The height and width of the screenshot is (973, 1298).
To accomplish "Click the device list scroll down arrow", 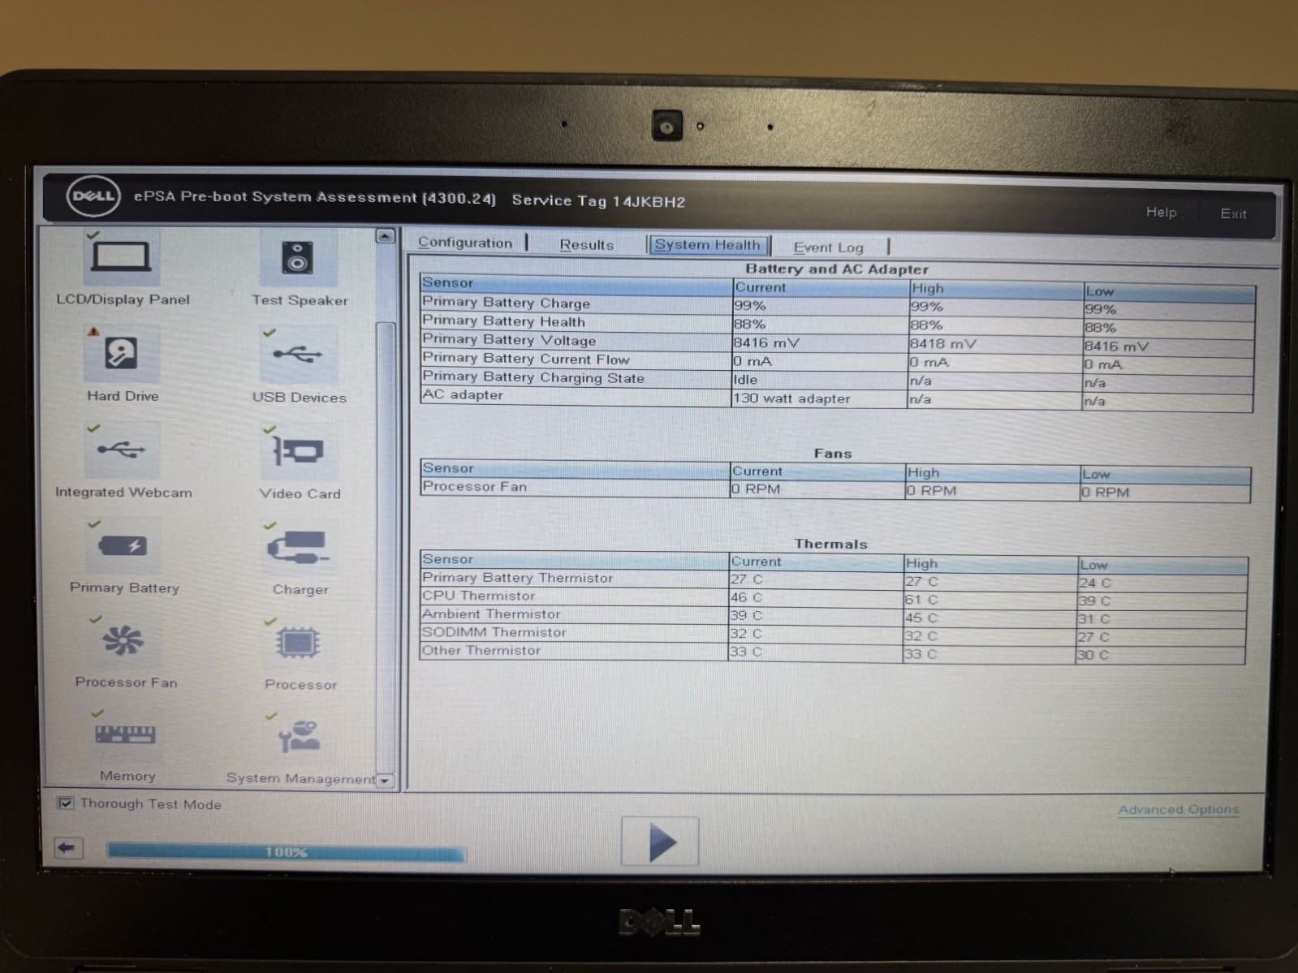I will [x=385, y=781].
